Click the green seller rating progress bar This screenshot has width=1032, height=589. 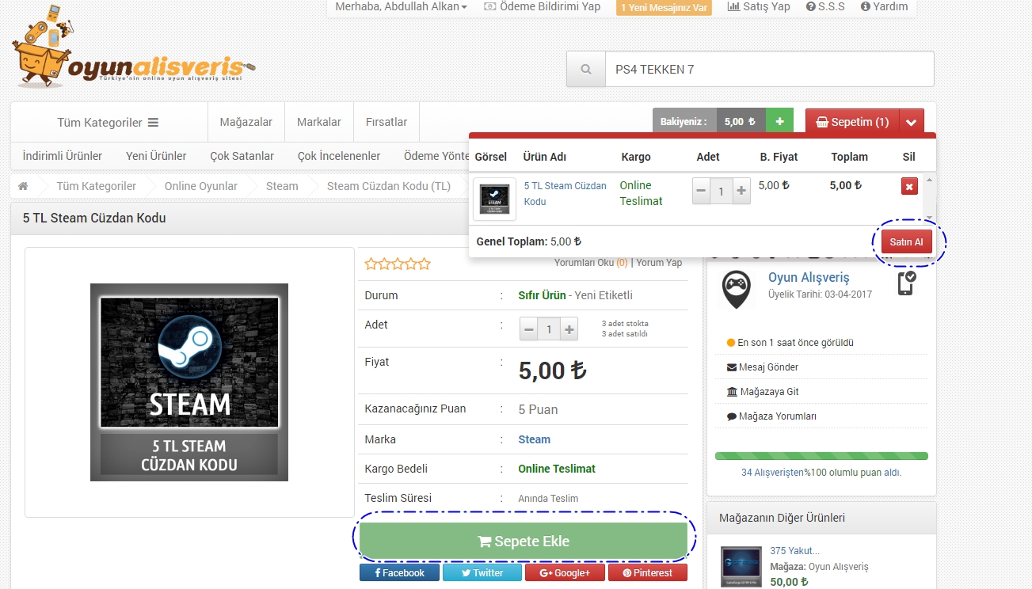(x=821, y=456)
